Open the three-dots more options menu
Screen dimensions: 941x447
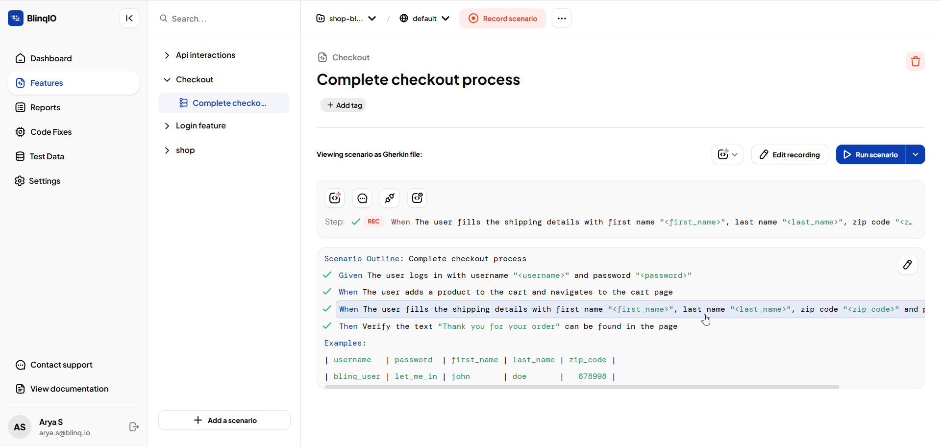pyautogui.click(x=562, y=19)
